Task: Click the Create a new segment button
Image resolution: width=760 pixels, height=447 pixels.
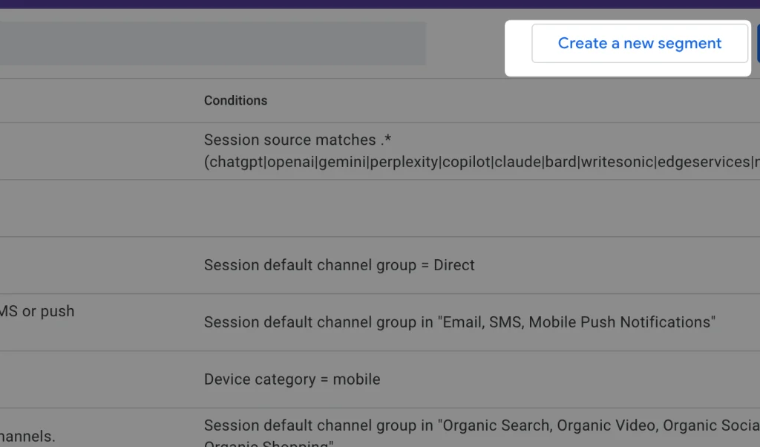Action: [639, 43]
